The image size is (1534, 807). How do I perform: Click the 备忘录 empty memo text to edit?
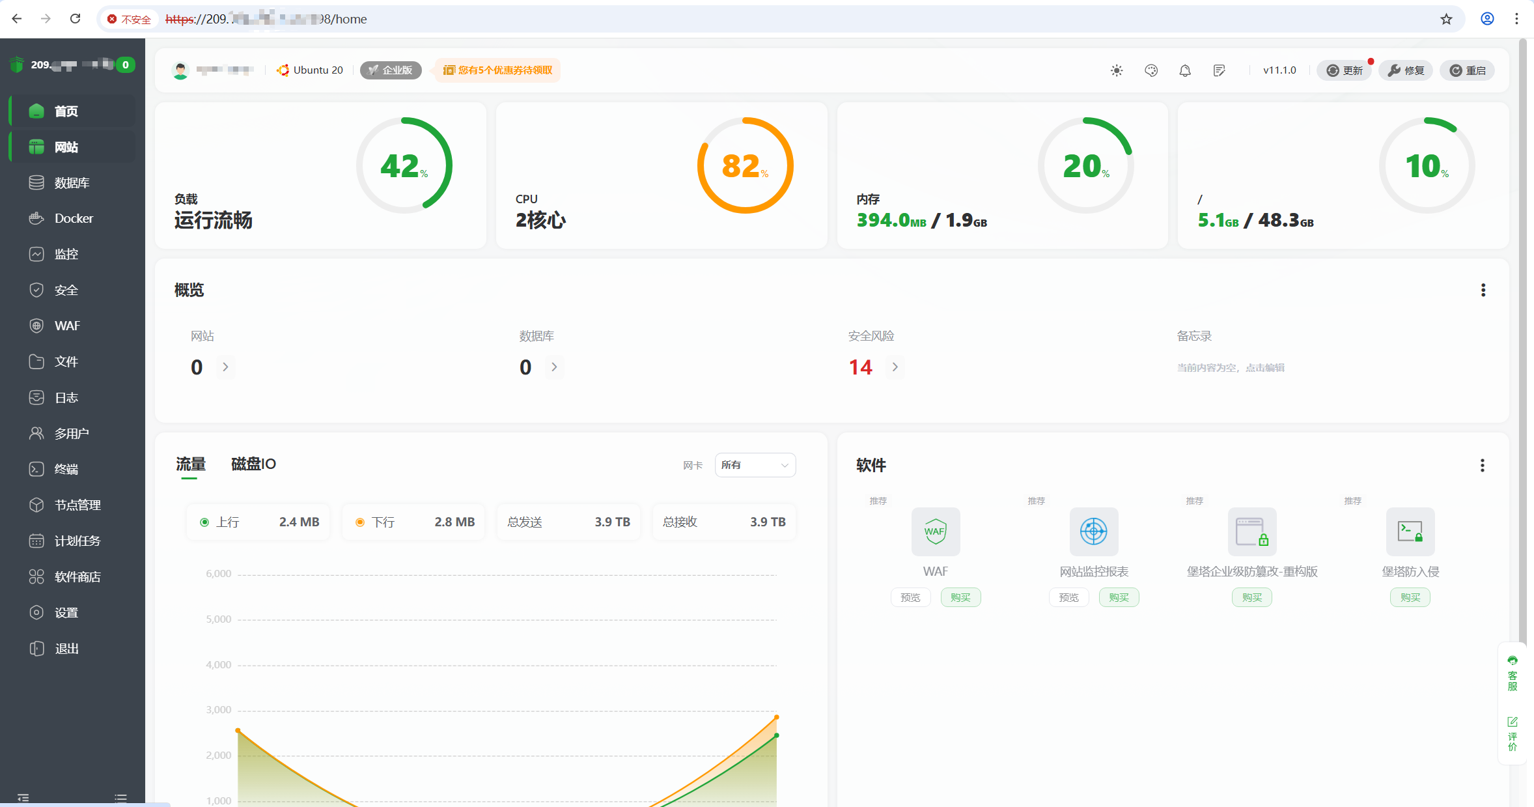coord(1230,368)
